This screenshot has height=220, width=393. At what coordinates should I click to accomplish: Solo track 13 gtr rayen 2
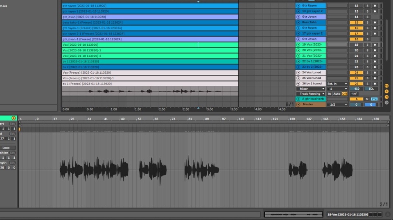pos(368,11)
